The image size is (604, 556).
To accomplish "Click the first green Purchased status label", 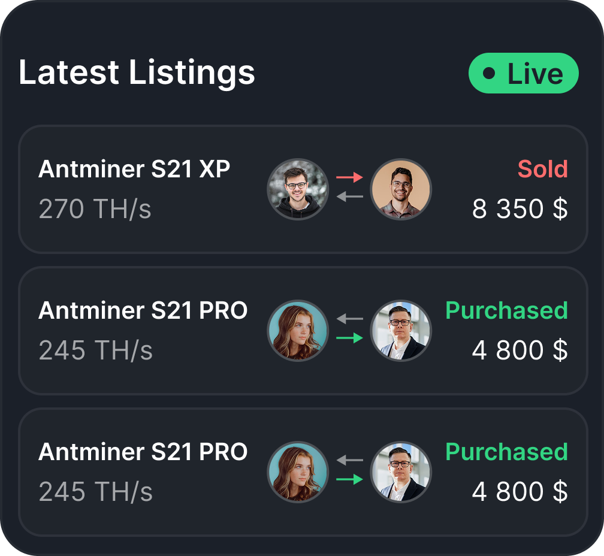I will click(x=506, y=311).
